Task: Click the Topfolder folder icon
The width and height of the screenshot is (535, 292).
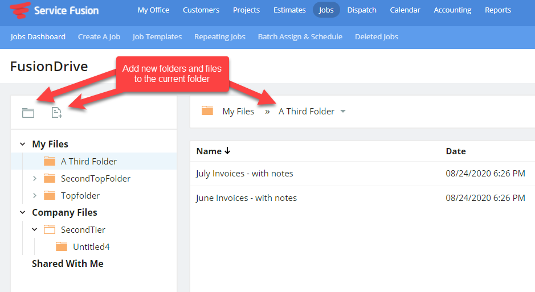Action: (x=50, y=195)
